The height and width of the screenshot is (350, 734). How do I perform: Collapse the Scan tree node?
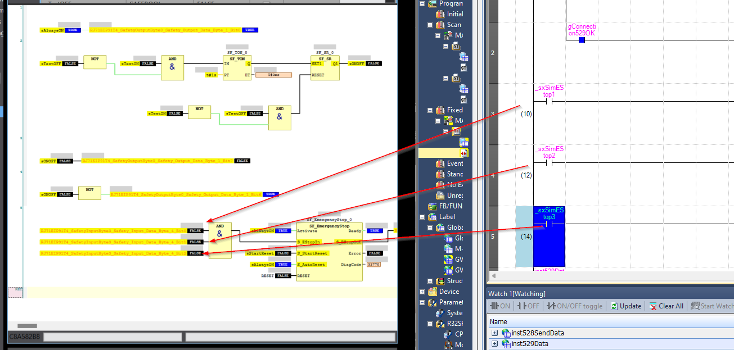(x=430, y=25)
